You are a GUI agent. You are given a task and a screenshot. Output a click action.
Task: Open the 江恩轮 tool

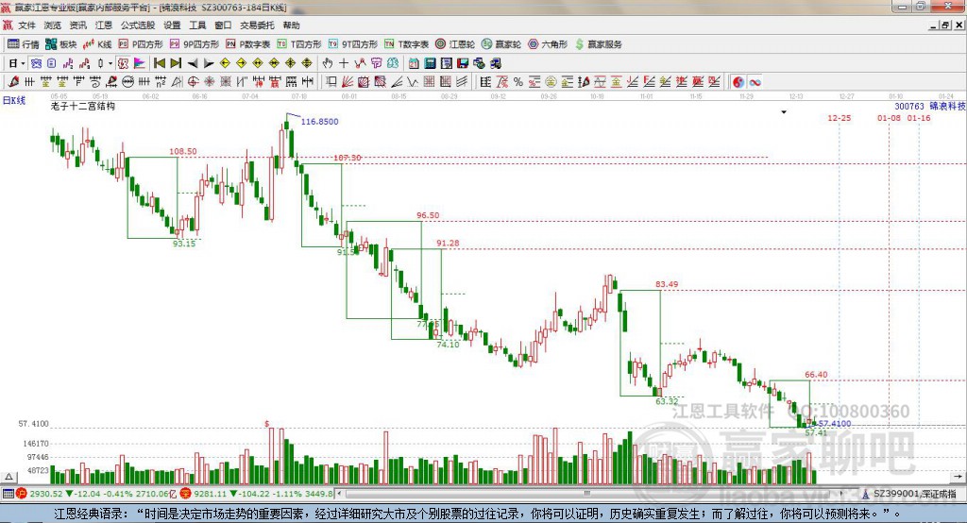pos(455,44)
